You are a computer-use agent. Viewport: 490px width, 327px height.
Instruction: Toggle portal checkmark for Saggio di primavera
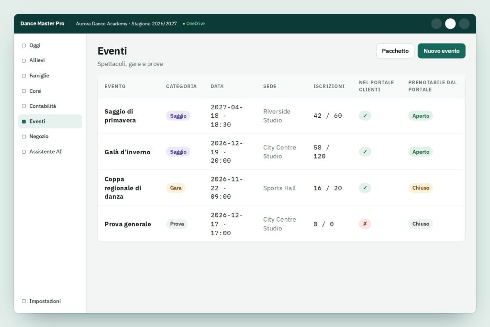click(365, 116)
